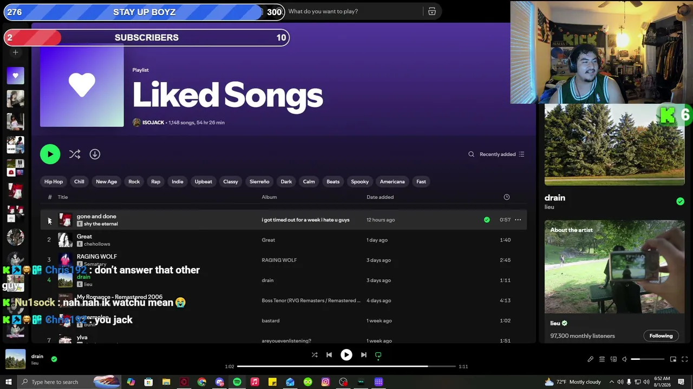This screenshot has height=389, width=693.
Task: Open Spotify from the Windows taskbar
Action: [x=237, y=382]
